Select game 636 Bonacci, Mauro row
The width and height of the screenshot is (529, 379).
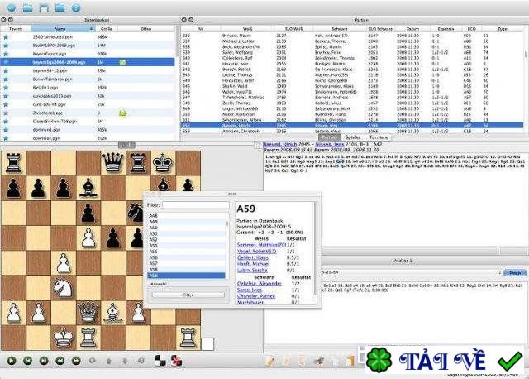(353, 36)
